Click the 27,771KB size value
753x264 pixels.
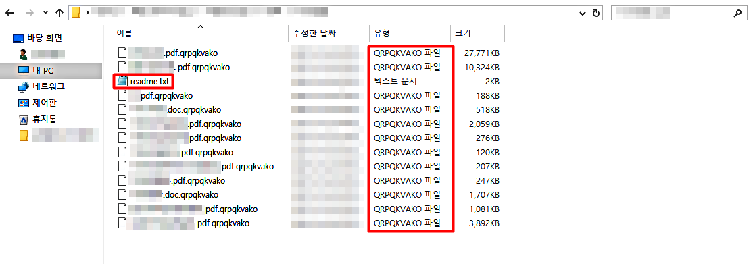click(x=482, y=53)
